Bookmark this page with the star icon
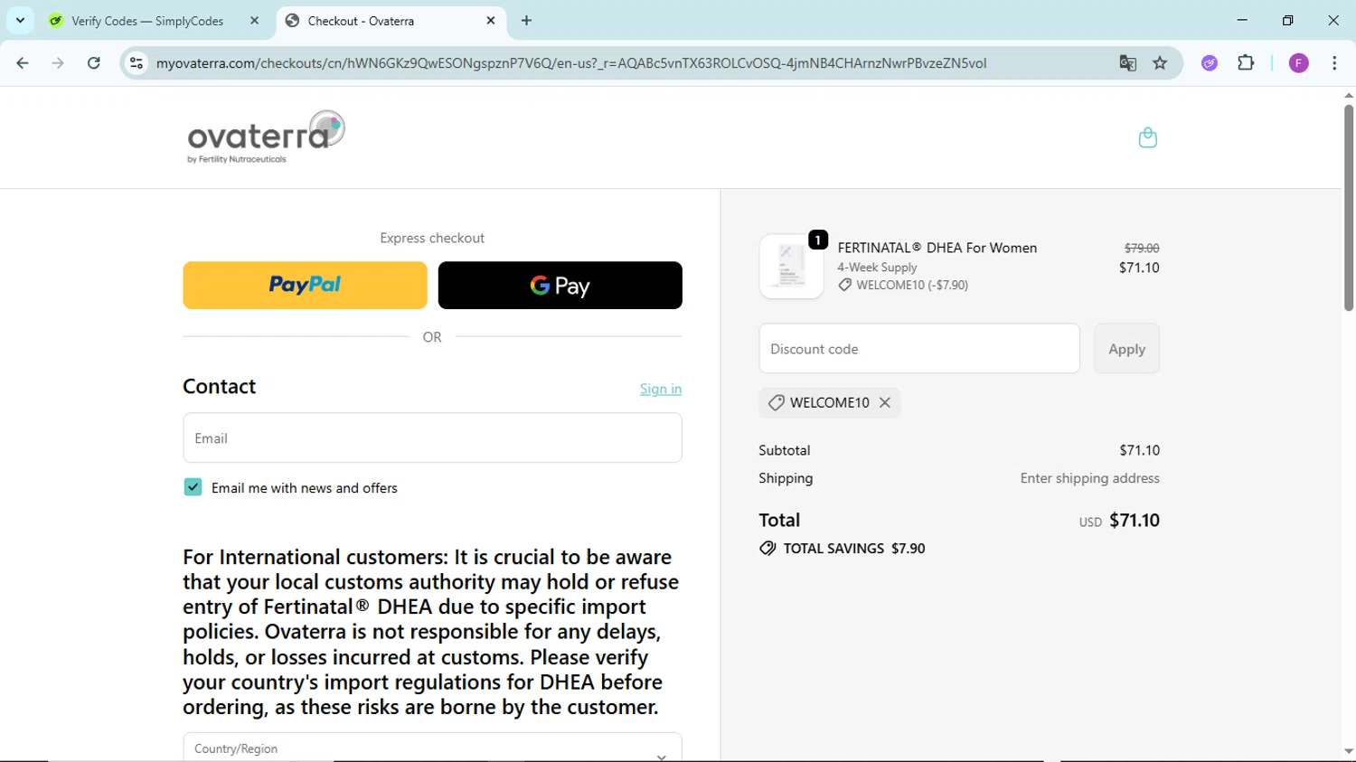This screenshot has height=762, width=1356. coord(1160,63)
